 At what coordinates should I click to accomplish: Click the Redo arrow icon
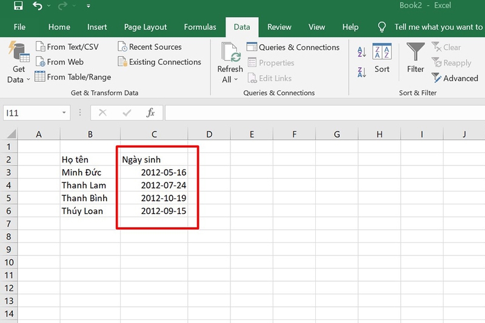[63, 5]
